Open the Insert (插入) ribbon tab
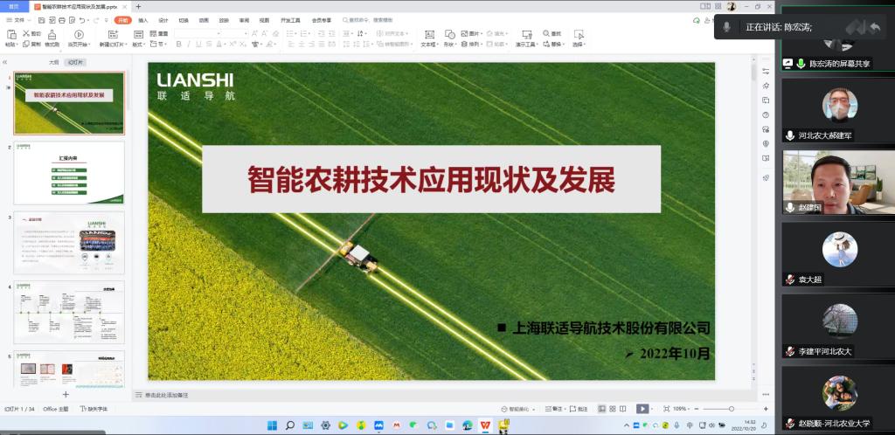 pyautogui.click(x=142, y=20)
